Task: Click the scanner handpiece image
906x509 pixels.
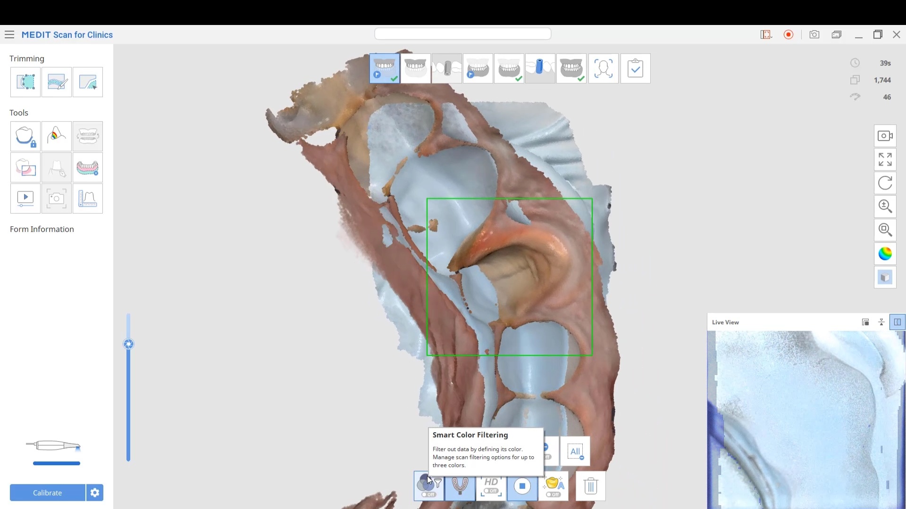Action: [53, 445]
